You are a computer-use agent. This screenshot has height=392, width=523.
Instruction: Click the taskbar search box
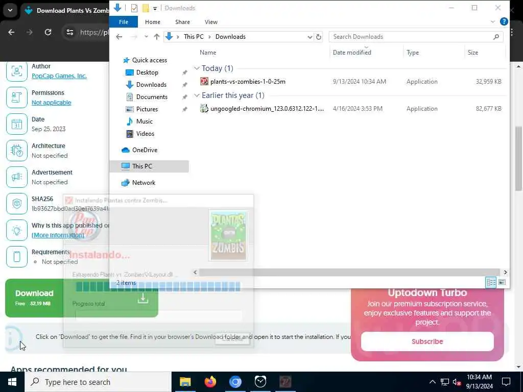coord(98,382)
